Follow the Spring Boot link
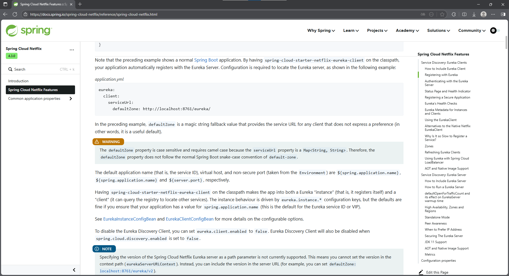The width and height of the screenshot is (509, 276). point(206,60)
